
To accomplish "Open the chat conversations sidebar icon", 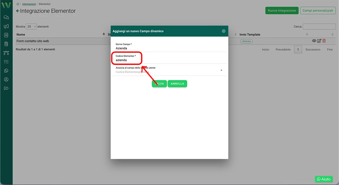I will [6, 17].
